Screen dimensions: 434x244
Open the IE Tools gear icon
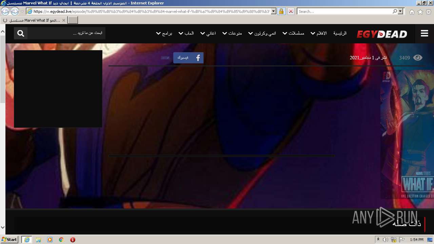pyautogui.click(x=429, y=12)
